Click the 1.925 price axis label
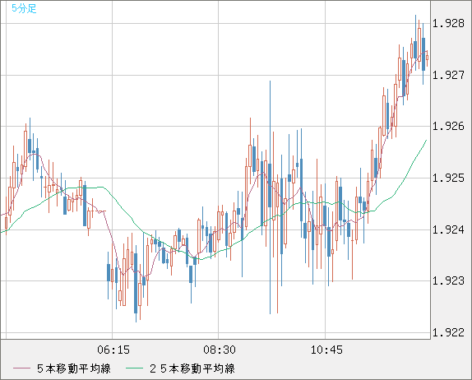Image resolution: width=472 pixels, height=380 pixels. 448,178
